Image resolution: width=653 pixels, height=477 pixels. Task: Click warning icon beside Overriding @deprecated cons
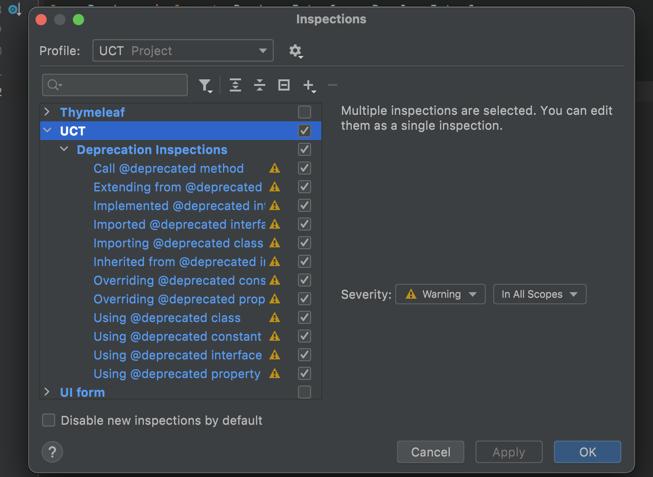[275, 280]
